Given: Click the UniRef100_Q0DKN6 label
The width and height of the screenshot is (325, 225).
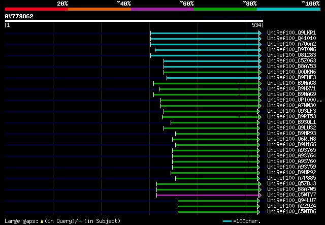Looking at the screenshot, I should [291, 72].
